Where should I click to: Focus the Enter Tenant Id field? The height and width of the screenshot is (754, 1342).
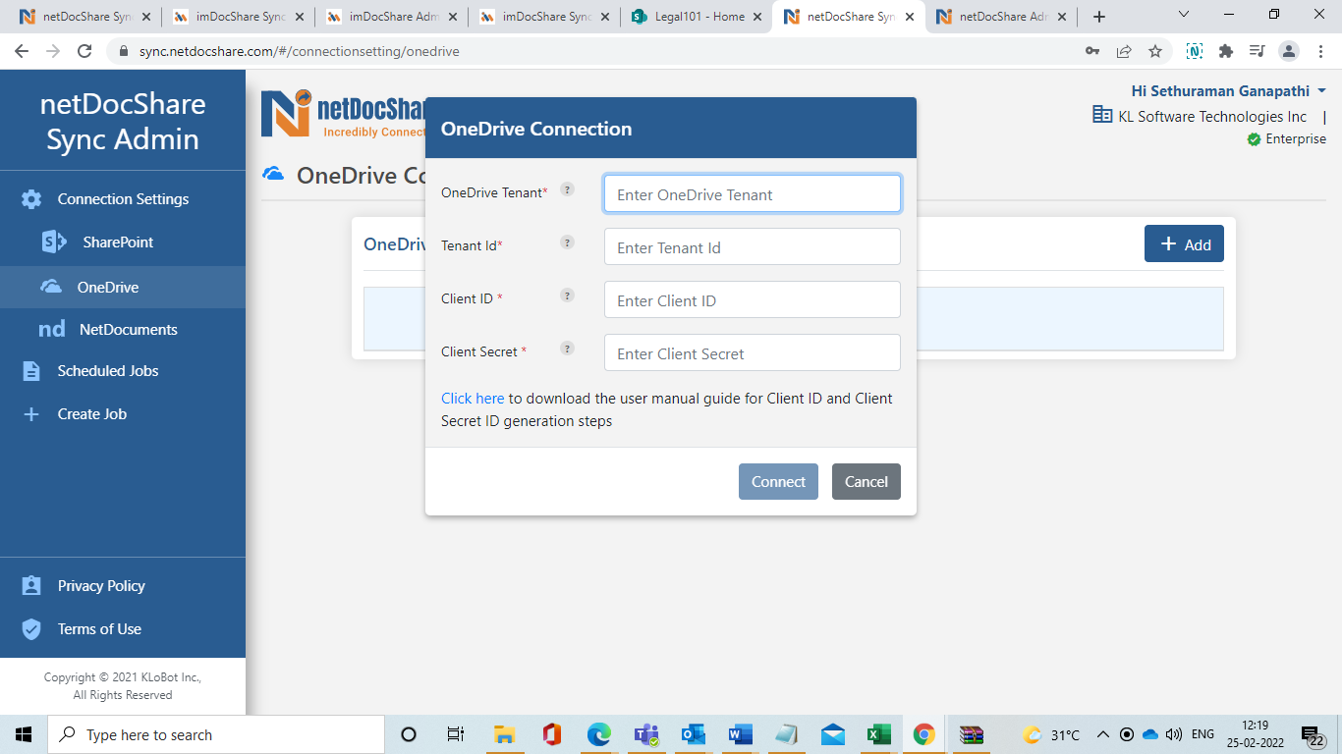pos(753,246)
